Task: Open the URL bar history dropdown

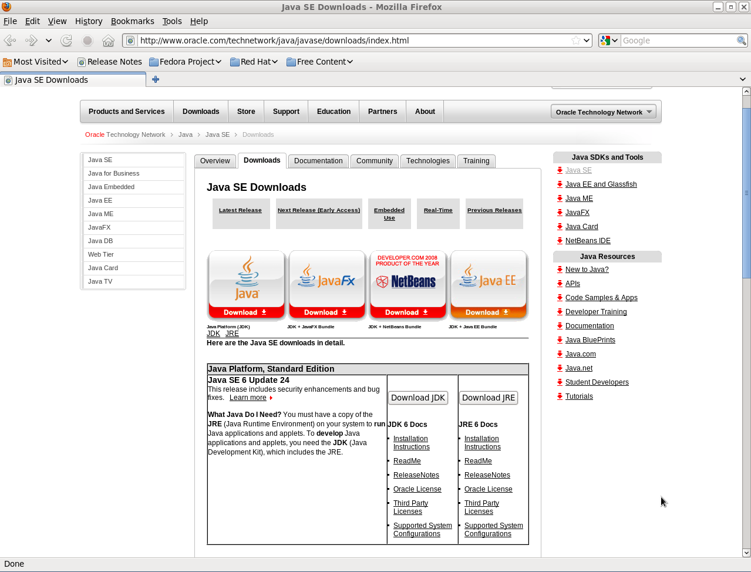Action: point(587,41)
